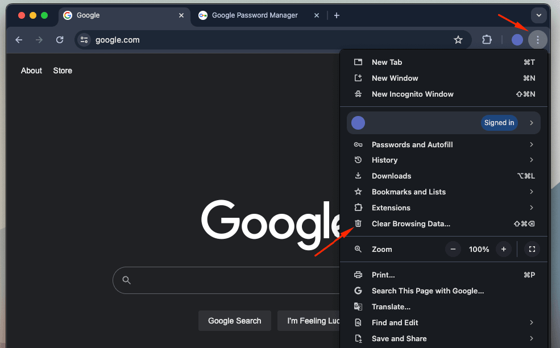560x348 pixels.
Task: Choose New Incognito Window from menu
Action: (x=412, y=94)
